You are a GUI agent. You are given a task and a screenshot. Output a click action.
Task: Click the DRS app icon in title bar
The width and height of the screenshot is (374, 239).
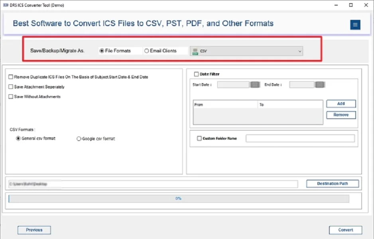[6, 5]
